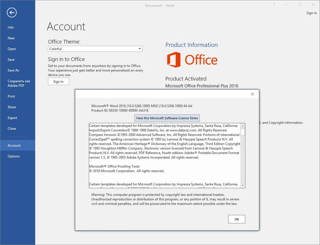
Task: Click © 2016 Microsoft Corporation line
Action: [x=127, y=171]
